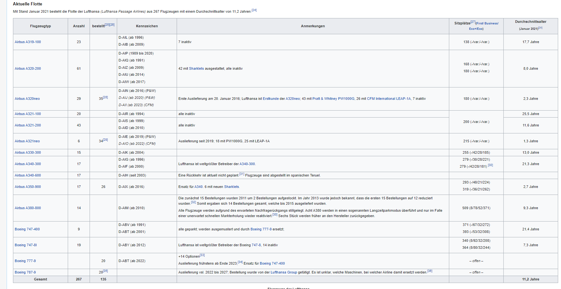Viewport: 561px width, 289px height.
Task: Click the 'Anzahl' column header
Action: click(79, 26)
